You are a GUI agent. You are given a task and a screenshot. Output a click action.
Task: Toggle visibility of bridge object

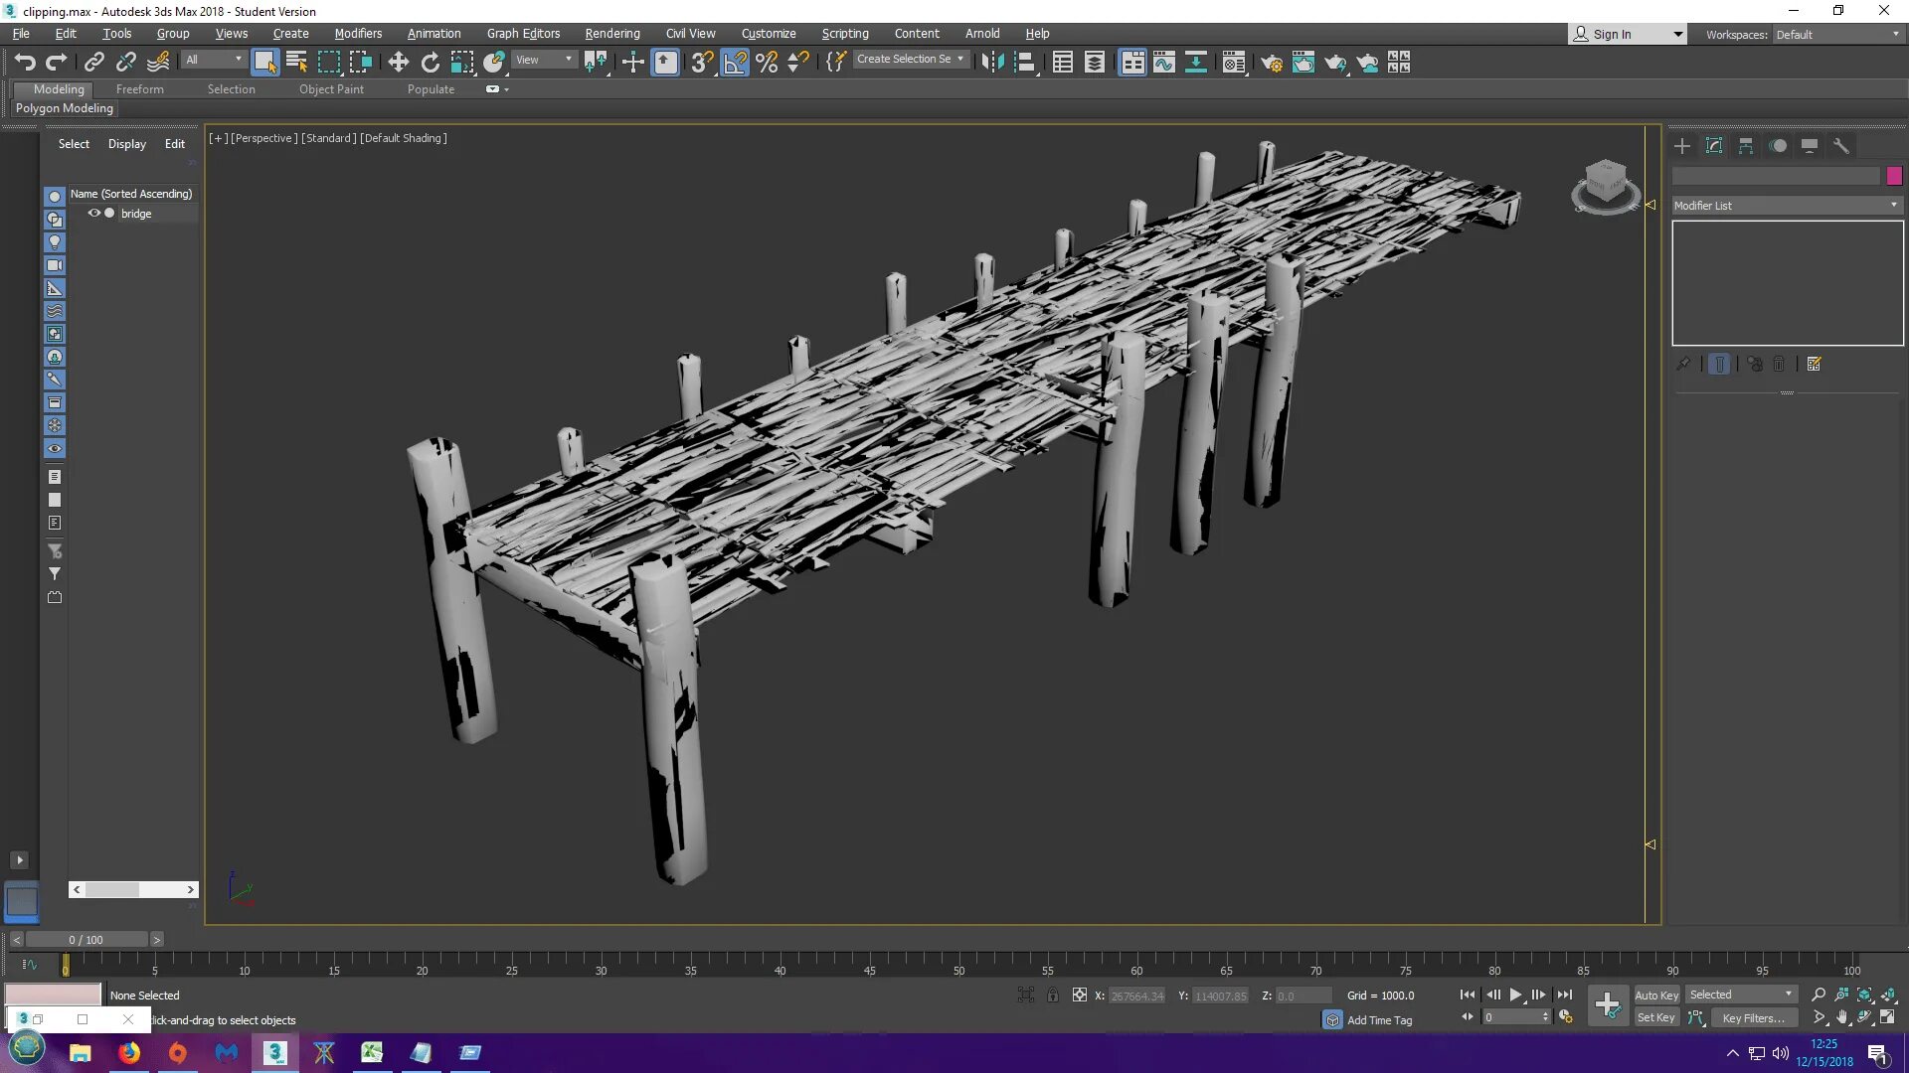(93, 213)
